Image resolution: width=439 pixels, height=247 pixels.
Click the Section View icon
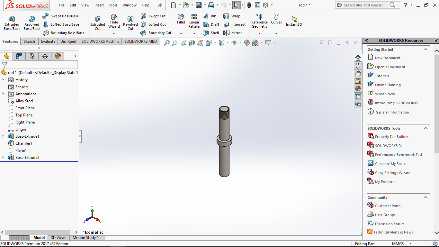192,43
